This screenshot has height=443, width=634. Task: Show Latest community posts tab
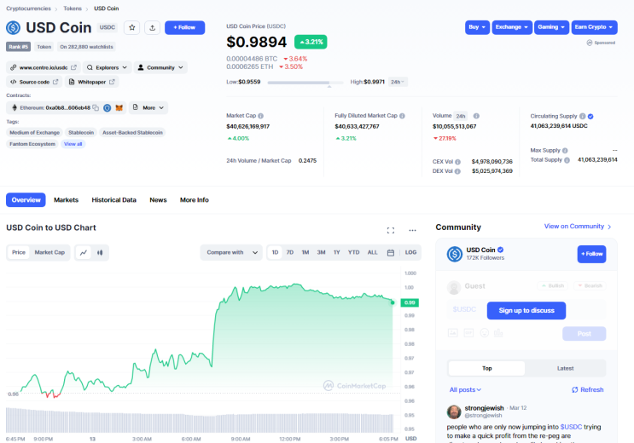(x=565, y=368)
